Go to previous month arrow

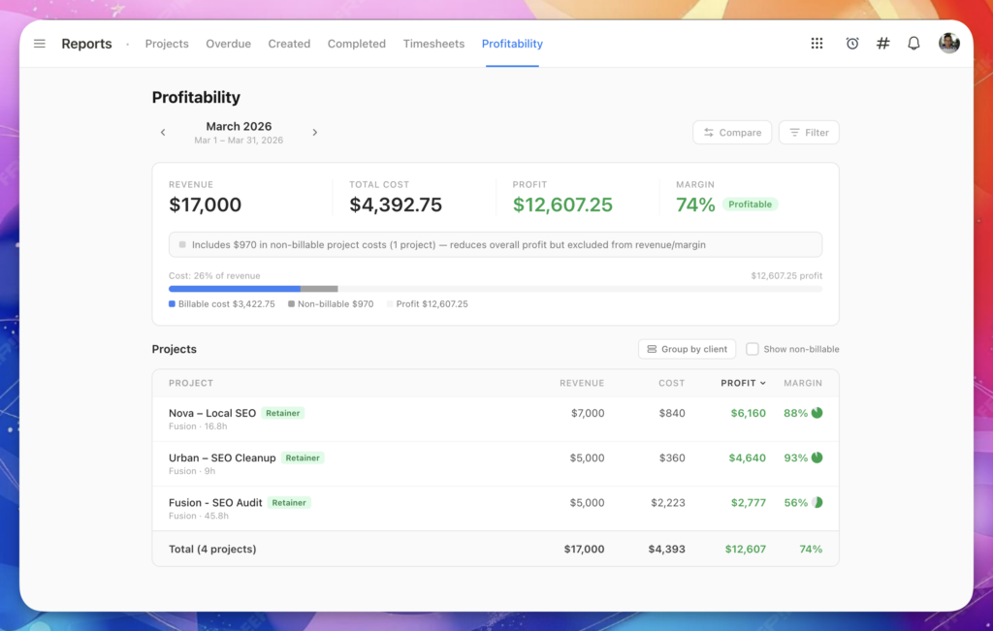tap(163, 133)
